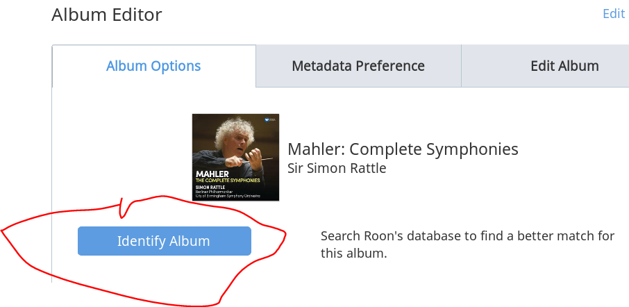
Task: Click the white MAHLER text on cover art
Action: click(x=212, y=174)
